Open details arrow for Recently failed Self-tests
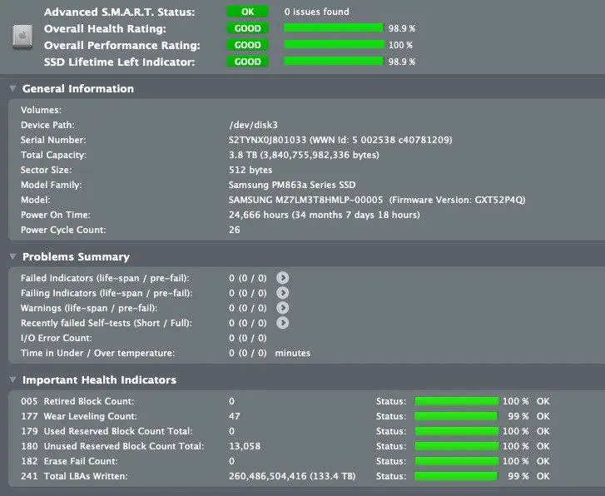This screenshot has height=496, width=605. pos(282,323)
